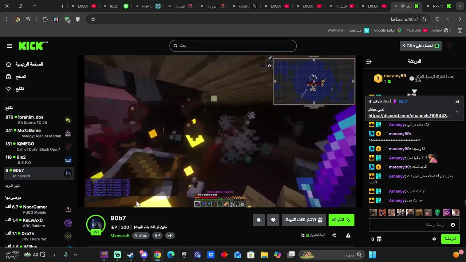Open the Gifted Subscriptions button
466x262 pixels.
coord(304,220)
